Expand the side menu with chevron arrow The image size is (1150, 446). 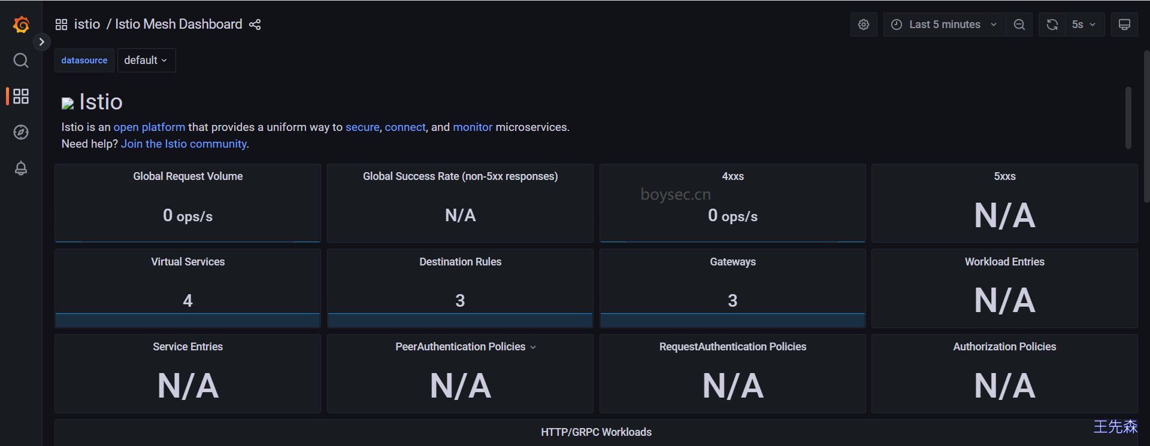tap(41, 42)
